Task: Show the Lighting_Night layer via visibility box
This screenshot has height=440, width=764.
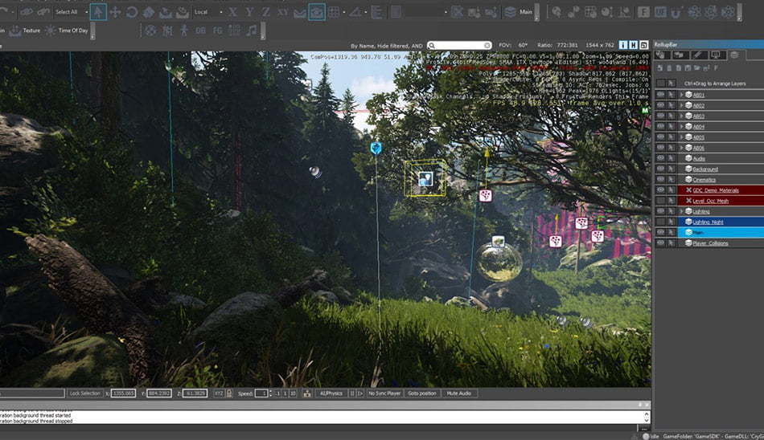Action: pyautogui.click(x=661, y=222)
